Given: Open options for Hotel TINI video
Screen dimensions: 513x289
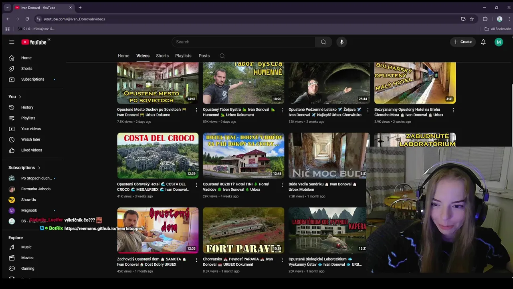Looking at the screenshot, I should 282,185.
